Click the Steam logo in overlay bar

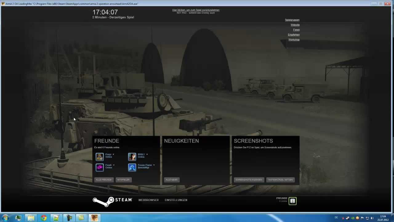pos(112,201)
